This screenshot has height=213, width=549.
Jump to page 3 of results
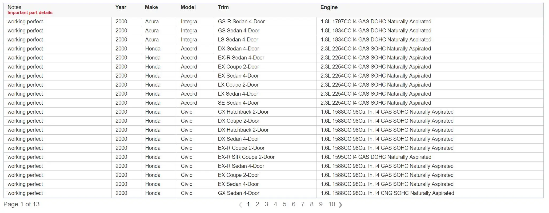coord(266,204)
